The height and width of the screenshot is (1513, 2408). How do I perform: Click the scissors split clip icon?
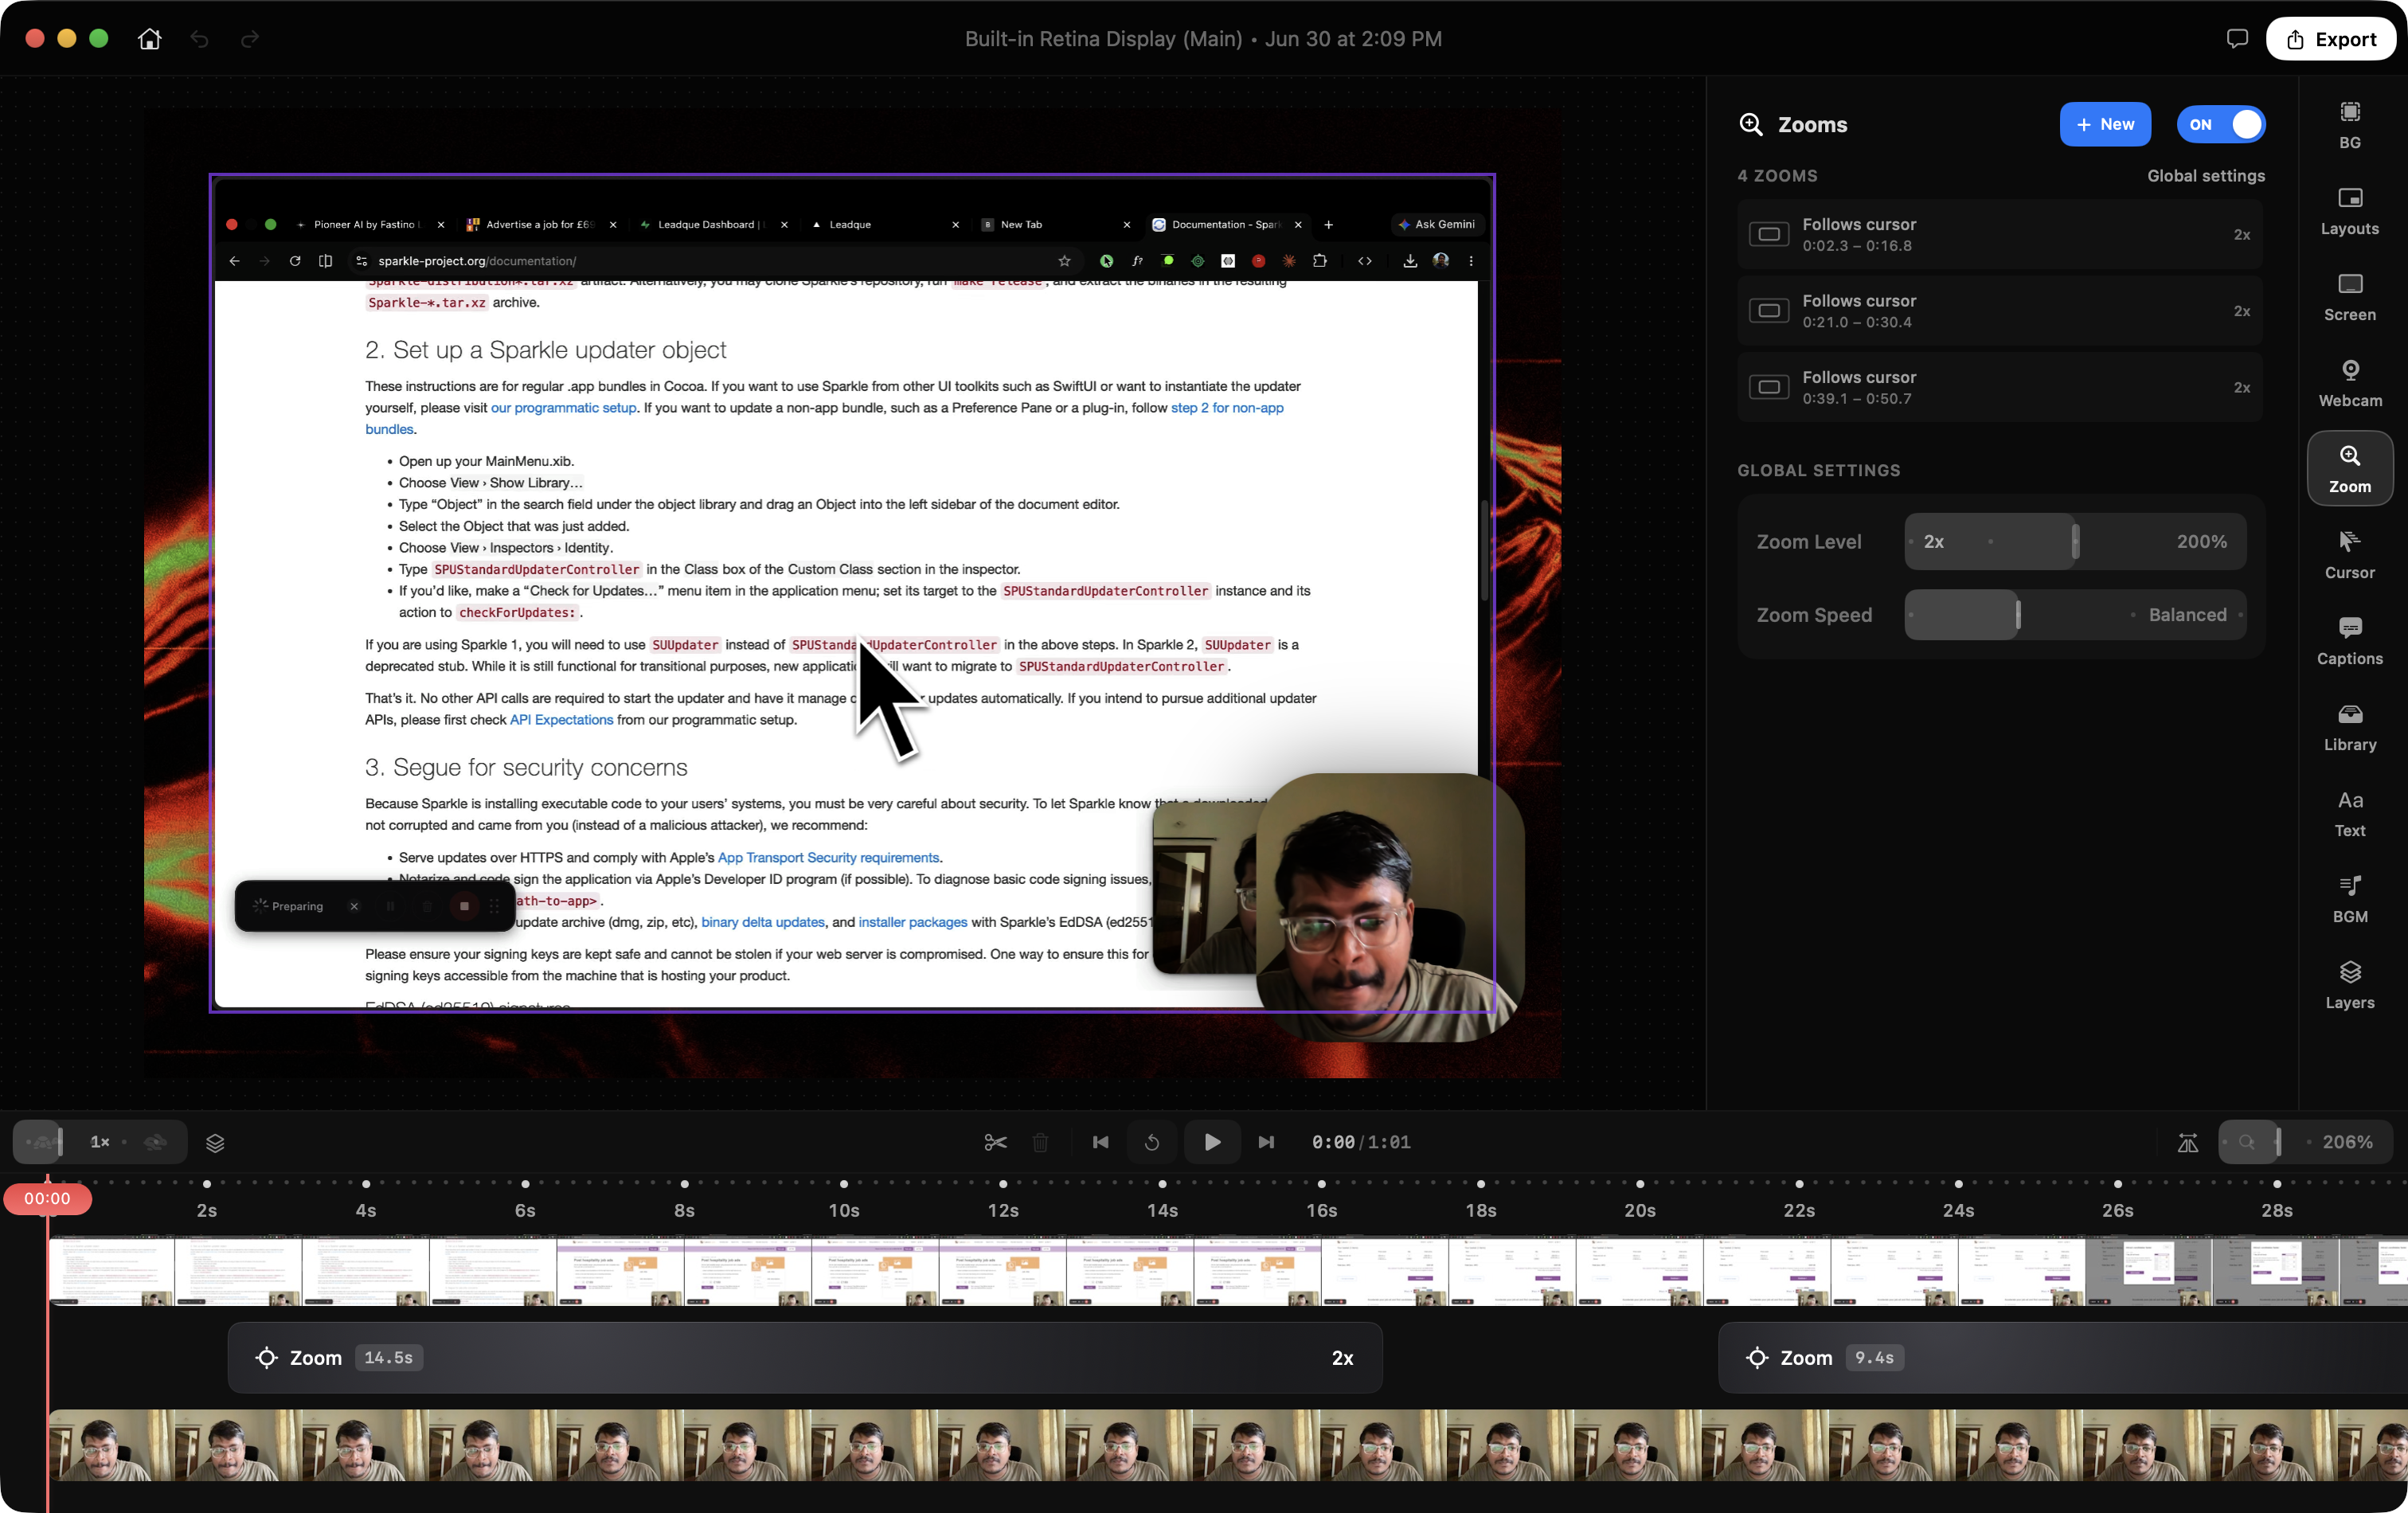point(995,1142)
